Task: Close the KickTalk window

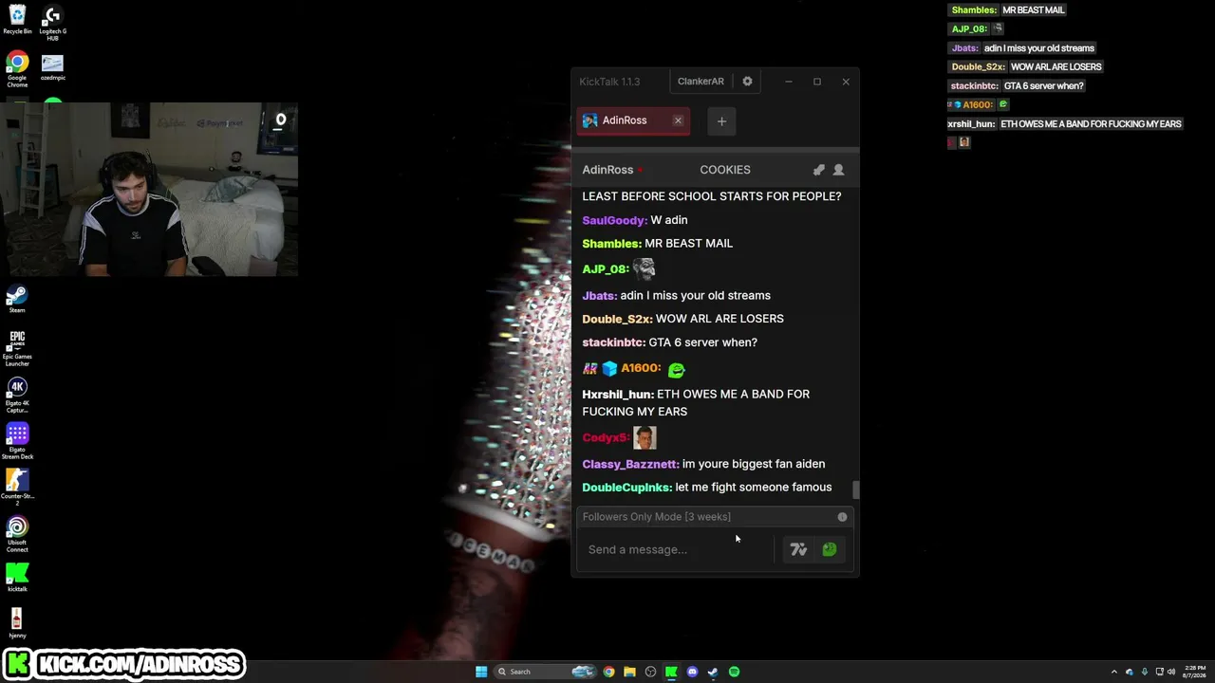Action: pyautogui.click(x=846, y=82)
